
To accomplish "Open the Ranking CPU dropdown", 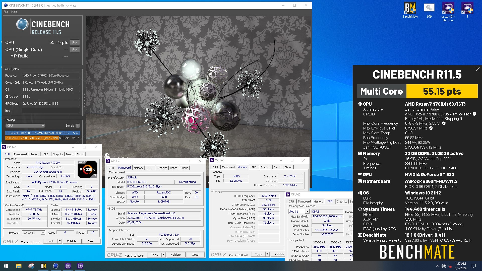I will point(25,126).
